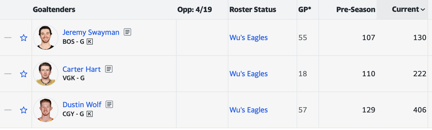Screen dimensions: 432x130
Task: Open Dustin Wolf's player profile link
Action: [82, 105]
